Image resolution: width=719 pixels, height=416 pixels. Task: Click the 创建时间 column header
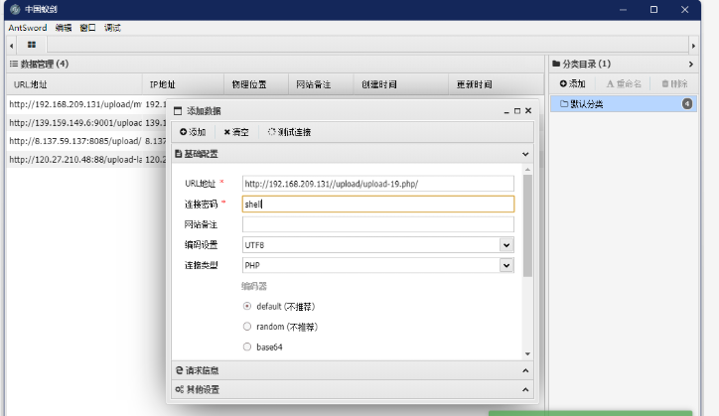coord(401,84)
